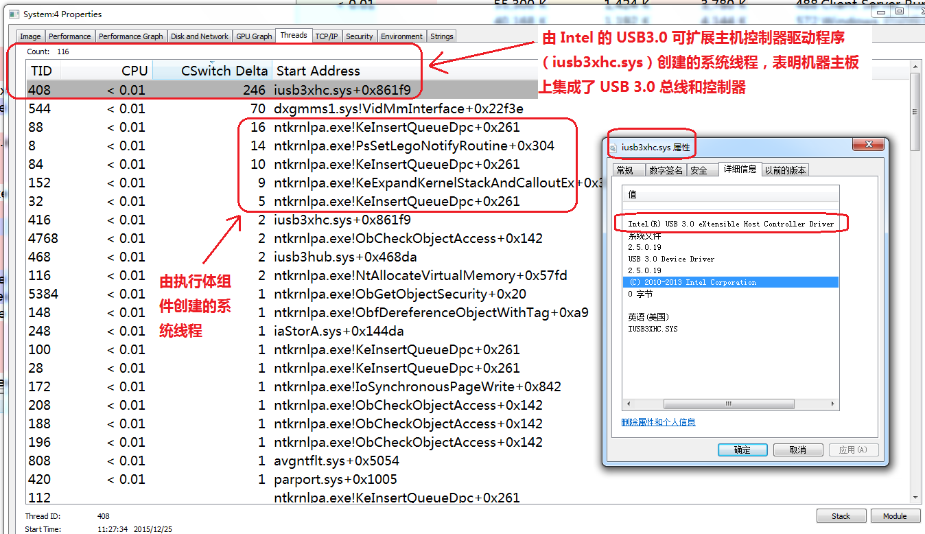Open the 以前的版本 tab in dialog
This screenshot has width=925, height=534.
pyautogui.click(x=786, y=170)
